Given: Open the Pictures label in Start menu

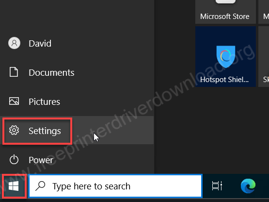Looking at the screenshot, I should tap(44, 102).
